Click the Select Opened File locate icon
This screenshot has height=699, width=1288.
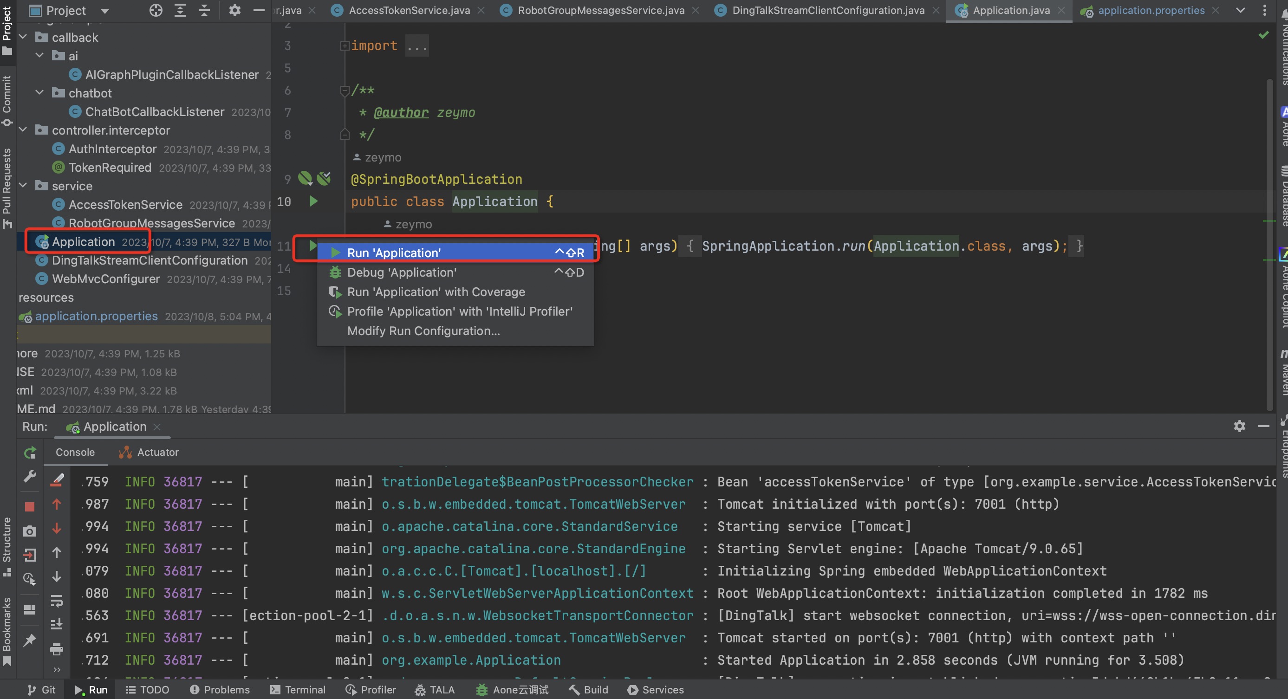[x=156, y=10]
